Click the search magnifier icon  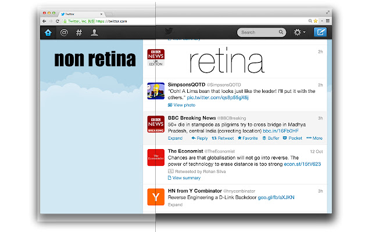(281, 32)
